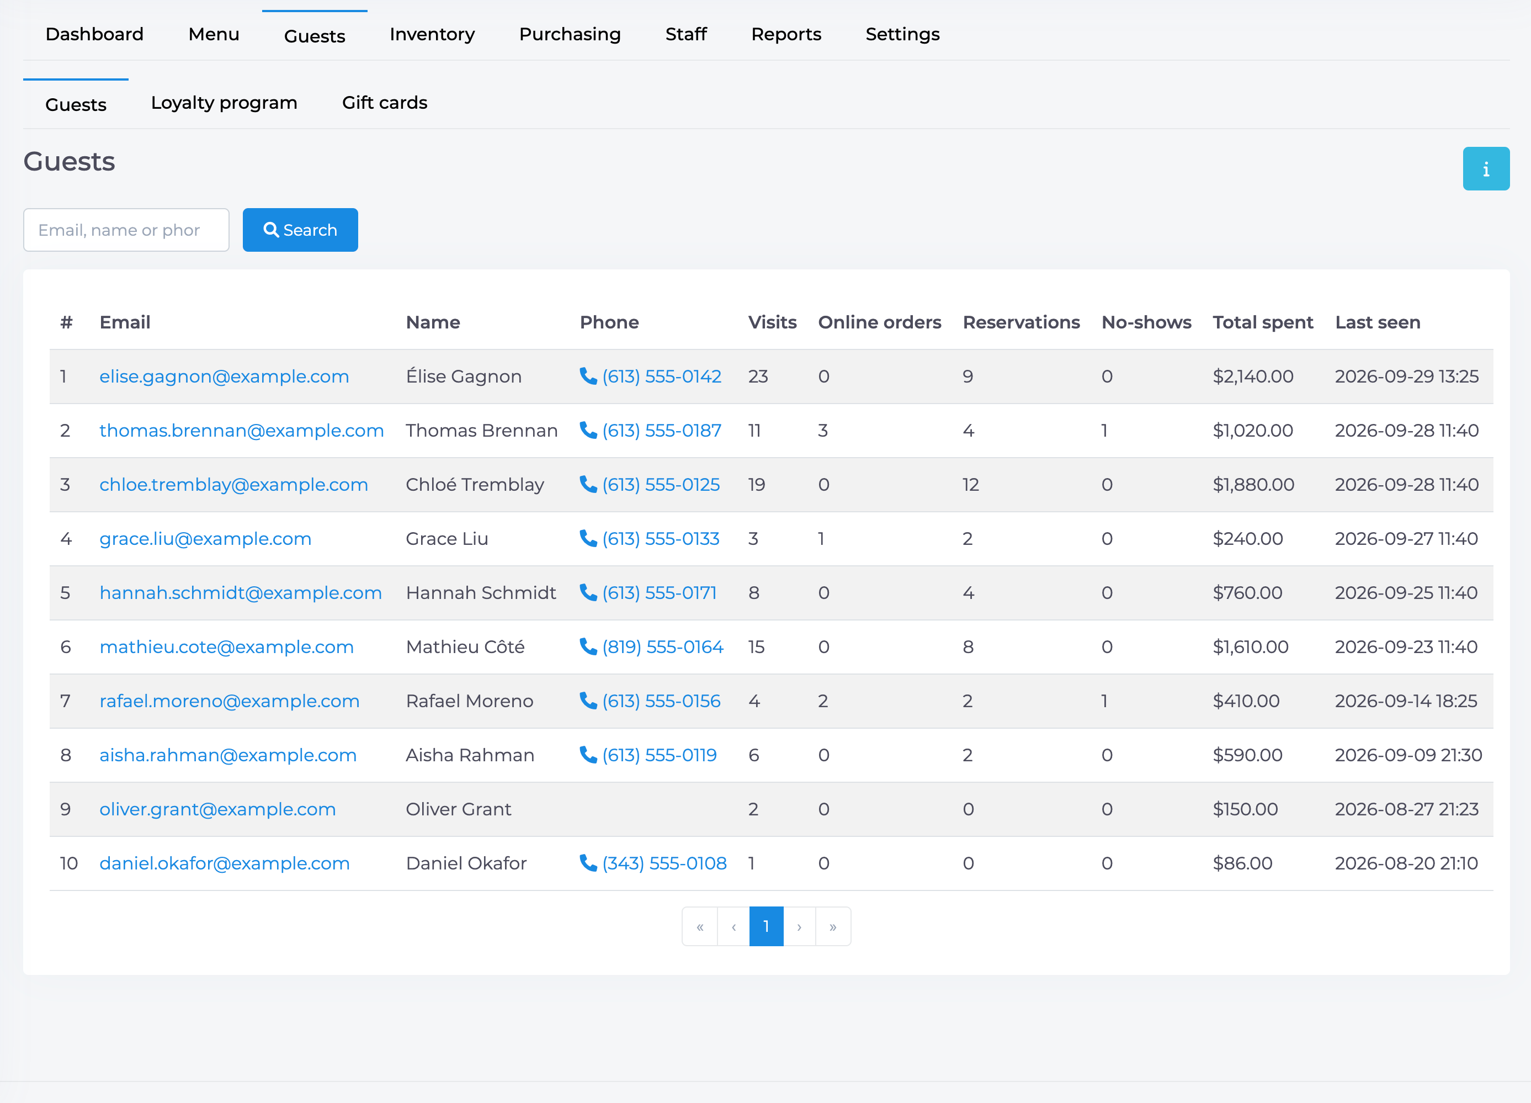Open aisha.rahman@example.com guest link
This screenshot has height=1103, width=1531.
227,754
